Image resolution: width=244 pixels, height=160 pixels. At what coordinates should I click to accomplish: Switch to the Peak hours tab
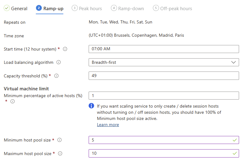pyautogui.click(x=87, y=8)
